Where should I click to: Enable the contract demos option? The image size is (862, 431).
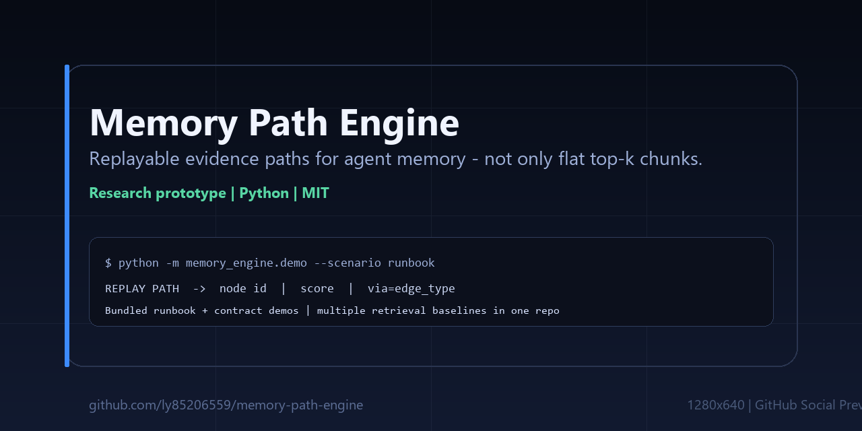click(255, 310)
